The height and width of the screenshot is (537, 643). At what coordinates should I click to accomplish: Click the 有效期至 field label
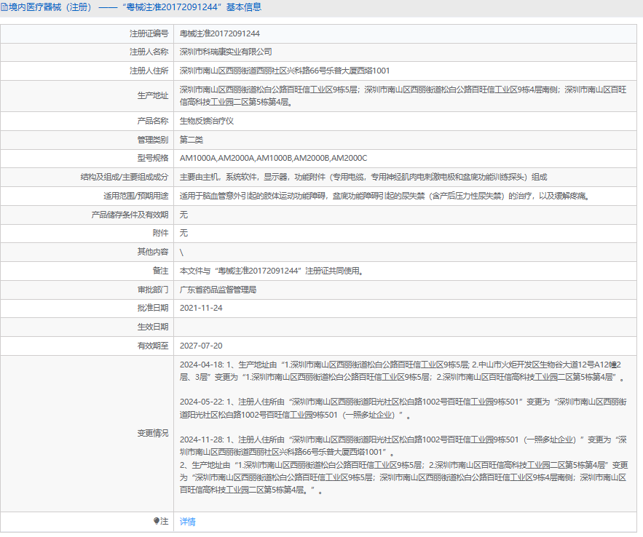pyautogui.click(x=152, y=346)
